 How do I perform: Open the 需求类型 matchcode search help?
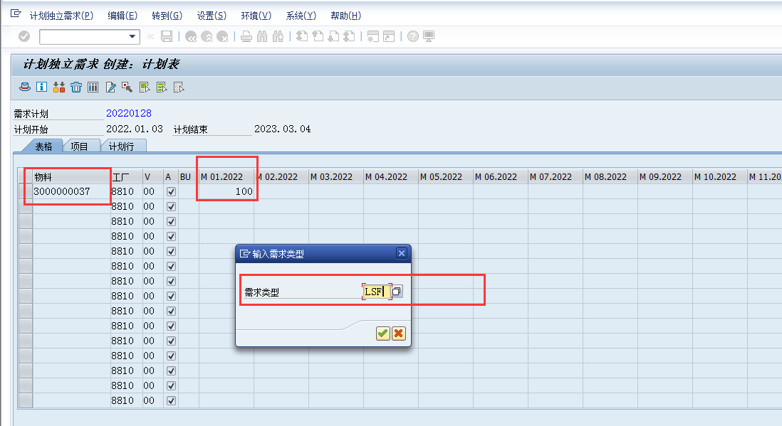tap(397, 291)
